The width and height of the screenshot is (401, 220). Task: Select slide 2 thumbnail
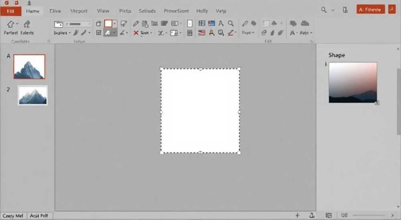(x=33, y=95)
